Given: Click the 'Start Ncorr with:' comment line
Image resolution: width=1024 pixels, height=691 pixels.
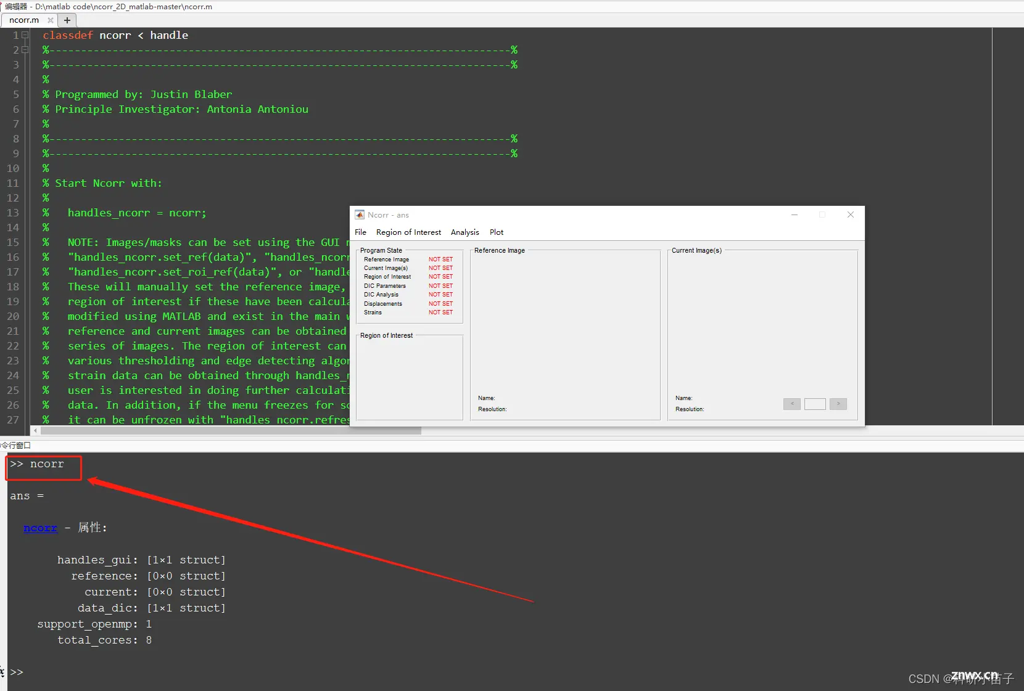Looking at the screenshot, I should click(102, 183).
